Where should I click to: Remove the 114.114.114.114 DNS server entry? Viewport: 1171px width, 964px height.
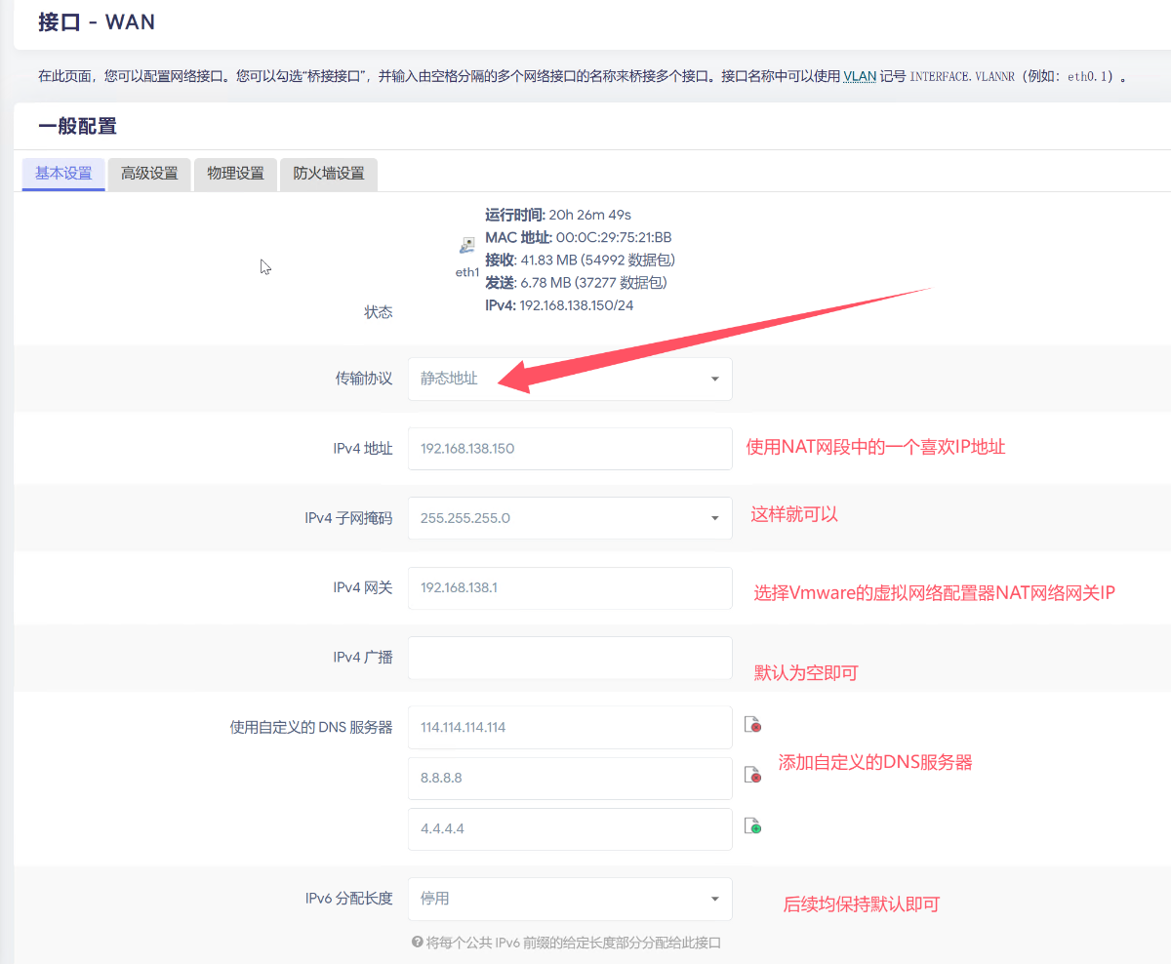click(752, 725)
